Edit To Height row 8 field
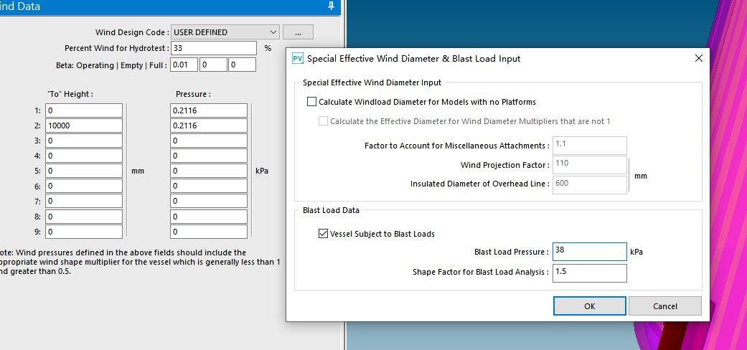The image size is (747, 350). 84,217
